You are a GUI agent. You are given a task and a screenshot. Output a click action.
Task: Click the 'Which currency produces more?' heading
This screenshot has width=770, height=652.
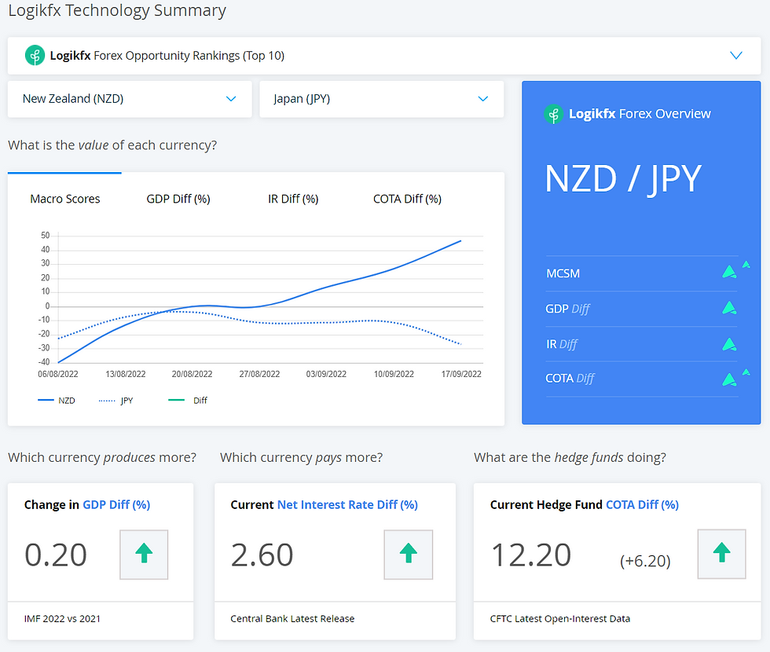[x=102, y=457]
